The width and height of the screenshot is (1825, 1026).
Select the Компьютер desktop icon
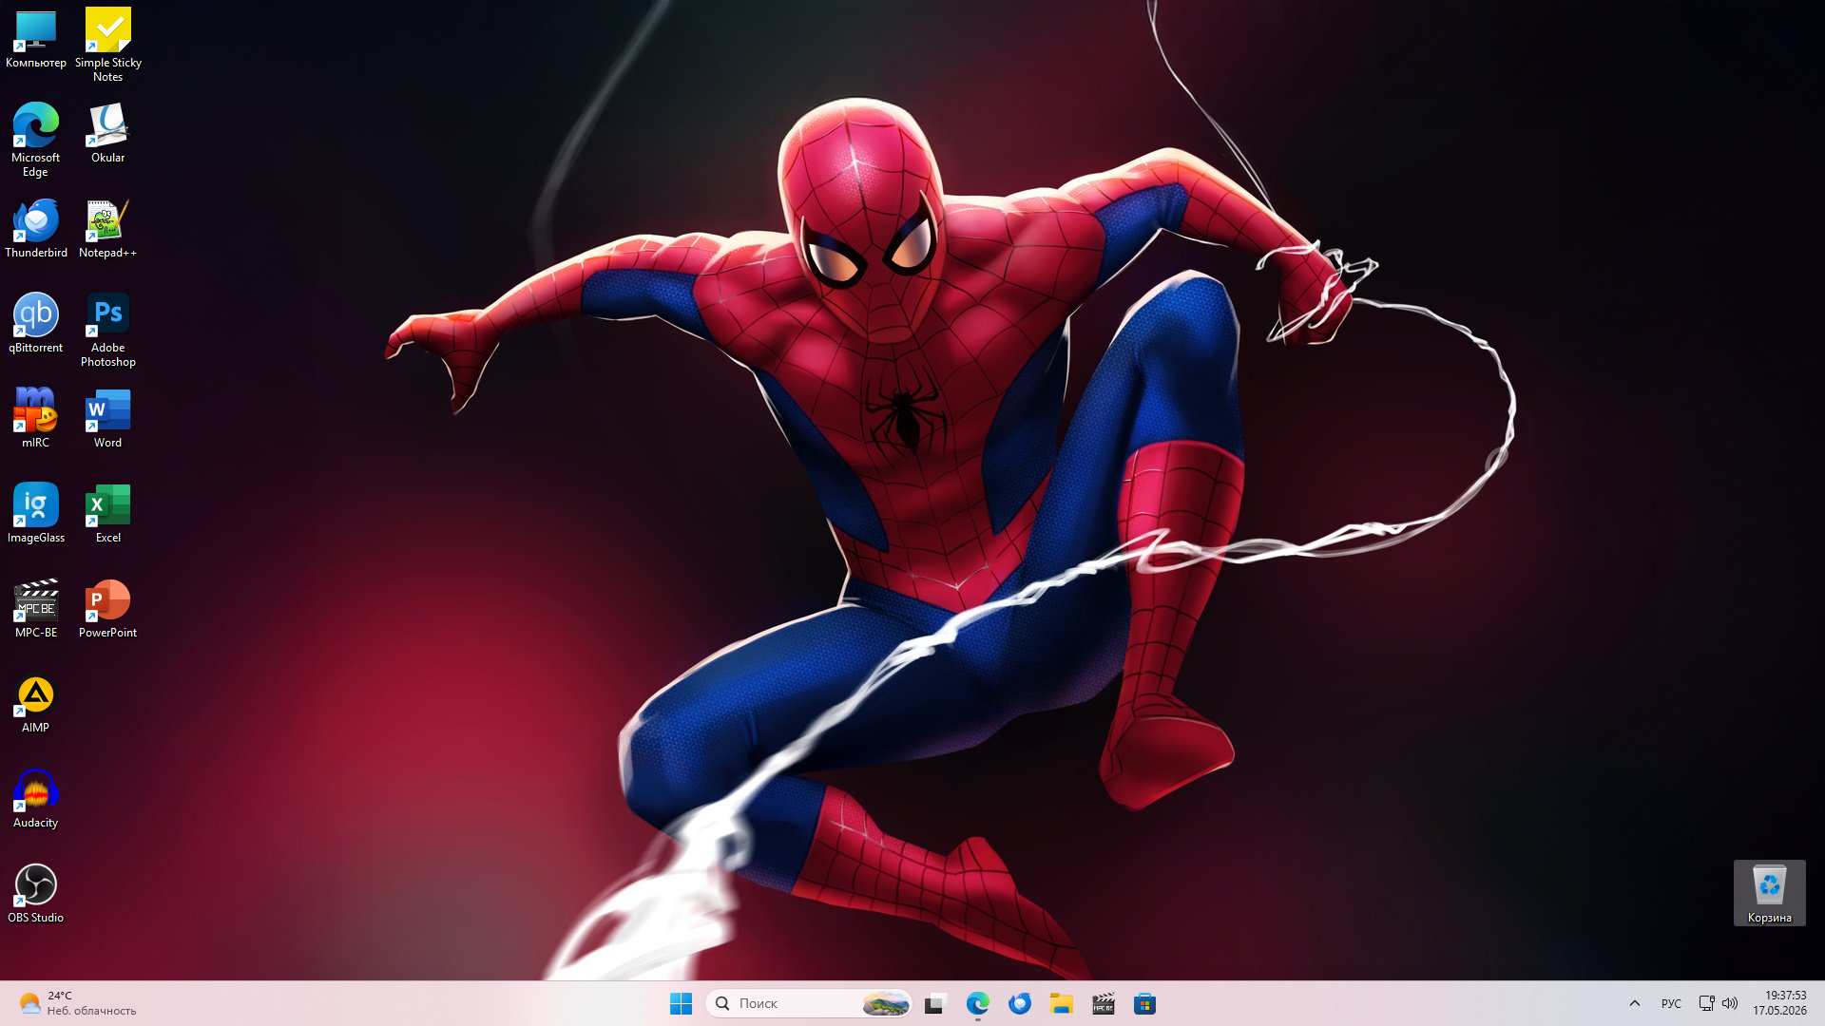click(x=36, y=40)
